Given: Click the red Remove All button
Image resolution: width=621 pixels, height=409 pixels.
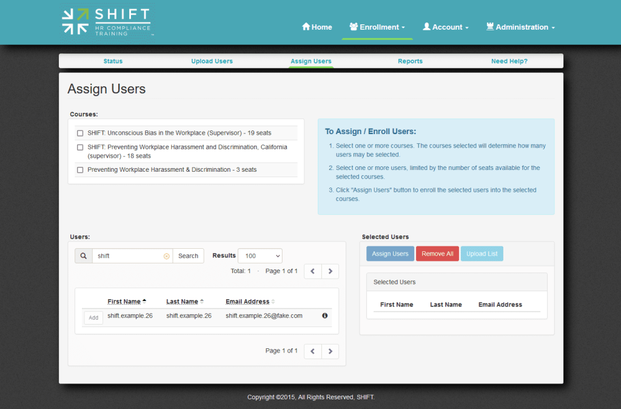Looking at the screenshot, I should pos(437,254).
